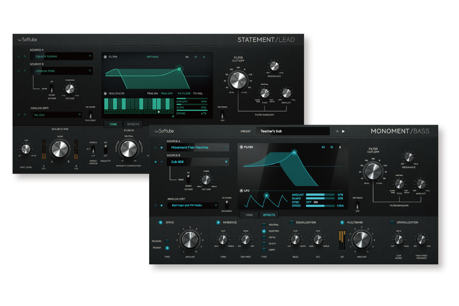
Task: Click Filter Cut-Off knob in Monoment Bass
Action: (x=373, y=171)
